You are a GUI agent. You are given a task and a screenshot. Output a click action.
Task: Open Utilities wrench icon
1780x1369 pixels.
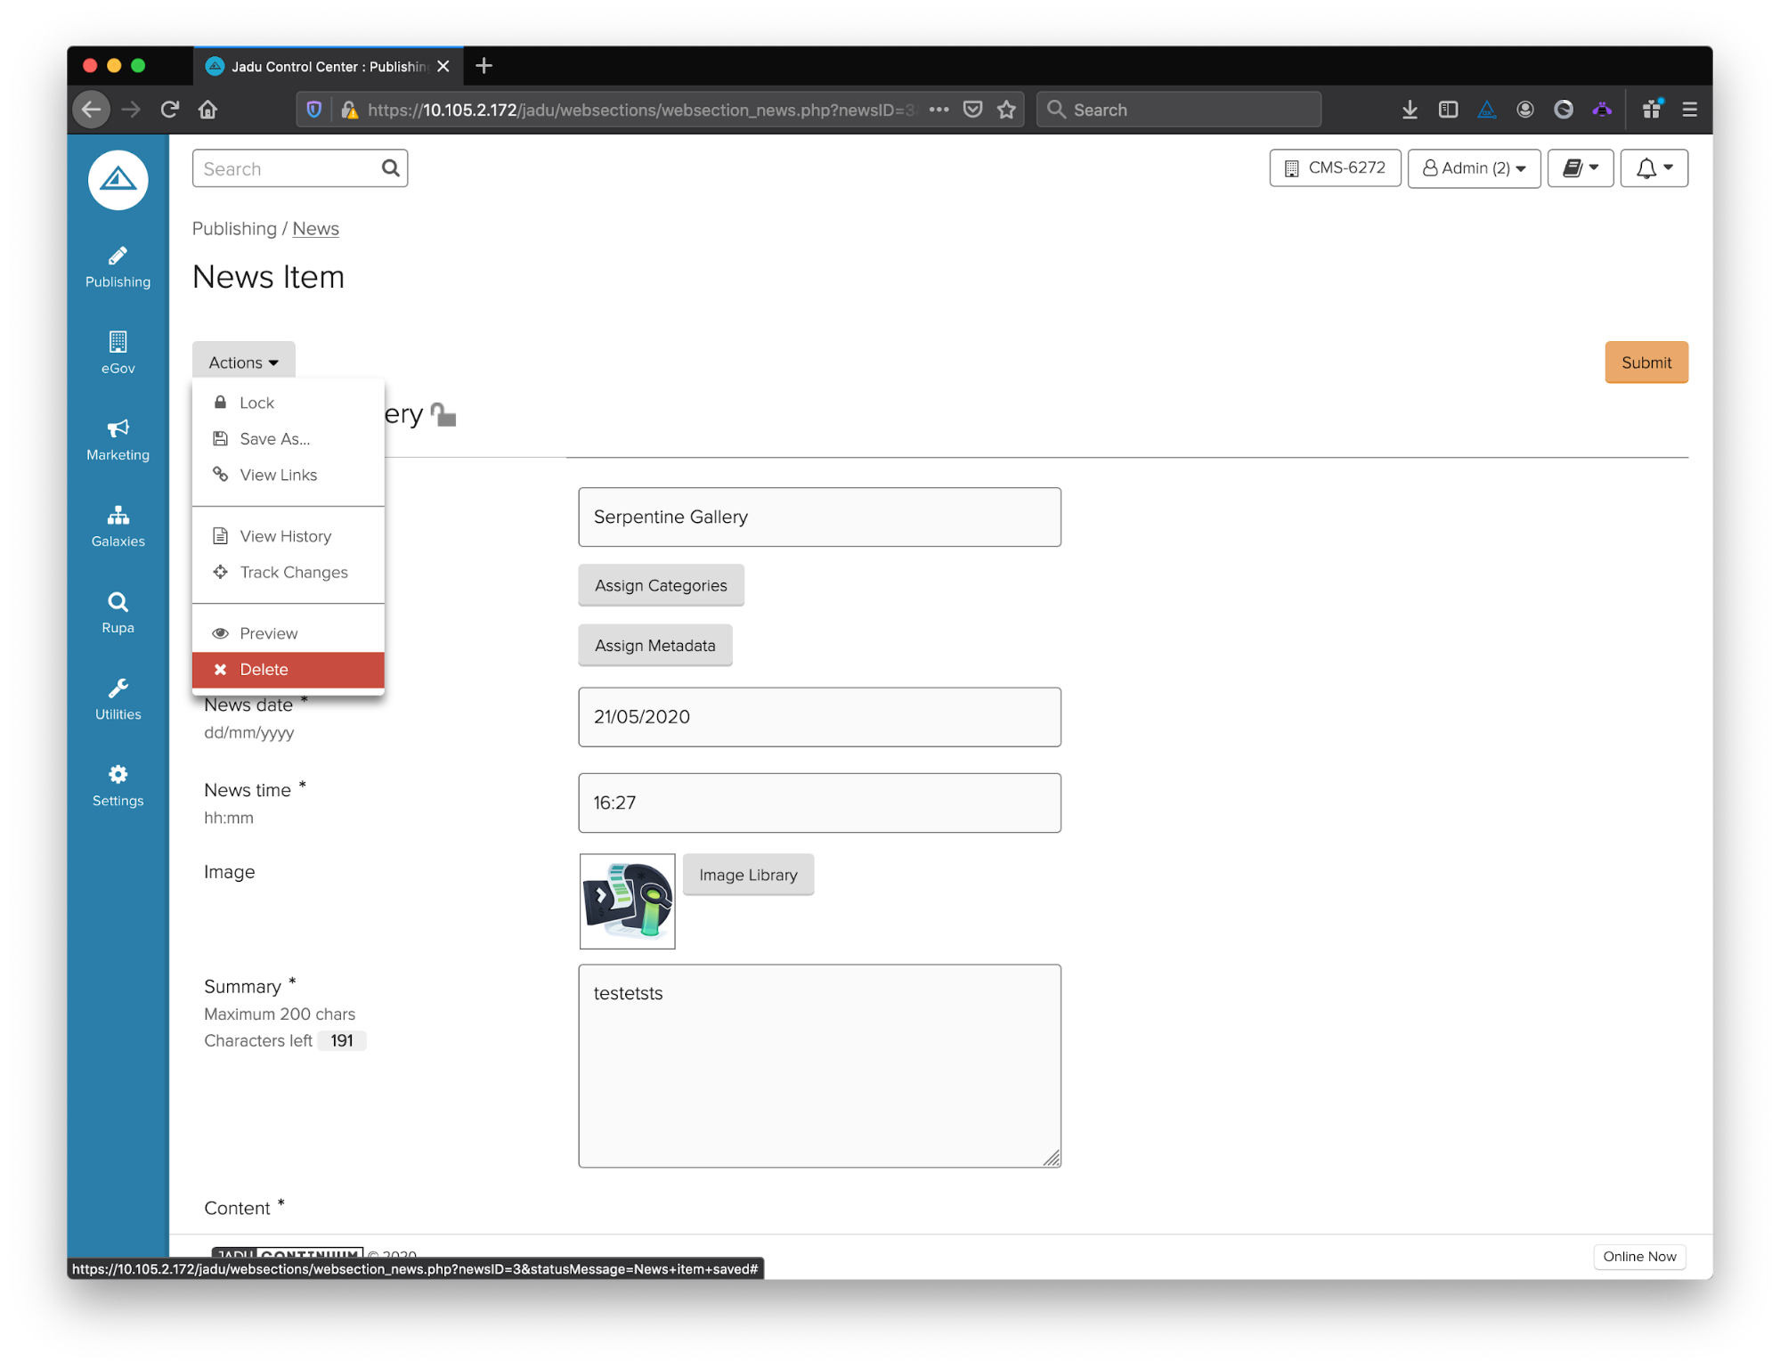pyautogui.click(x=118, y=699)
